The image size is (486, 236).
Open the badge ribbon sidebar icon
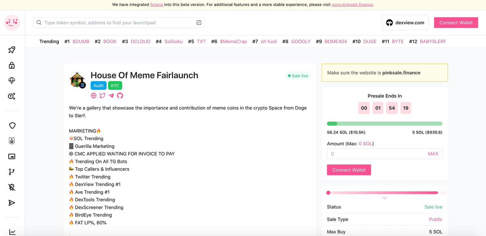click(12, 141)
